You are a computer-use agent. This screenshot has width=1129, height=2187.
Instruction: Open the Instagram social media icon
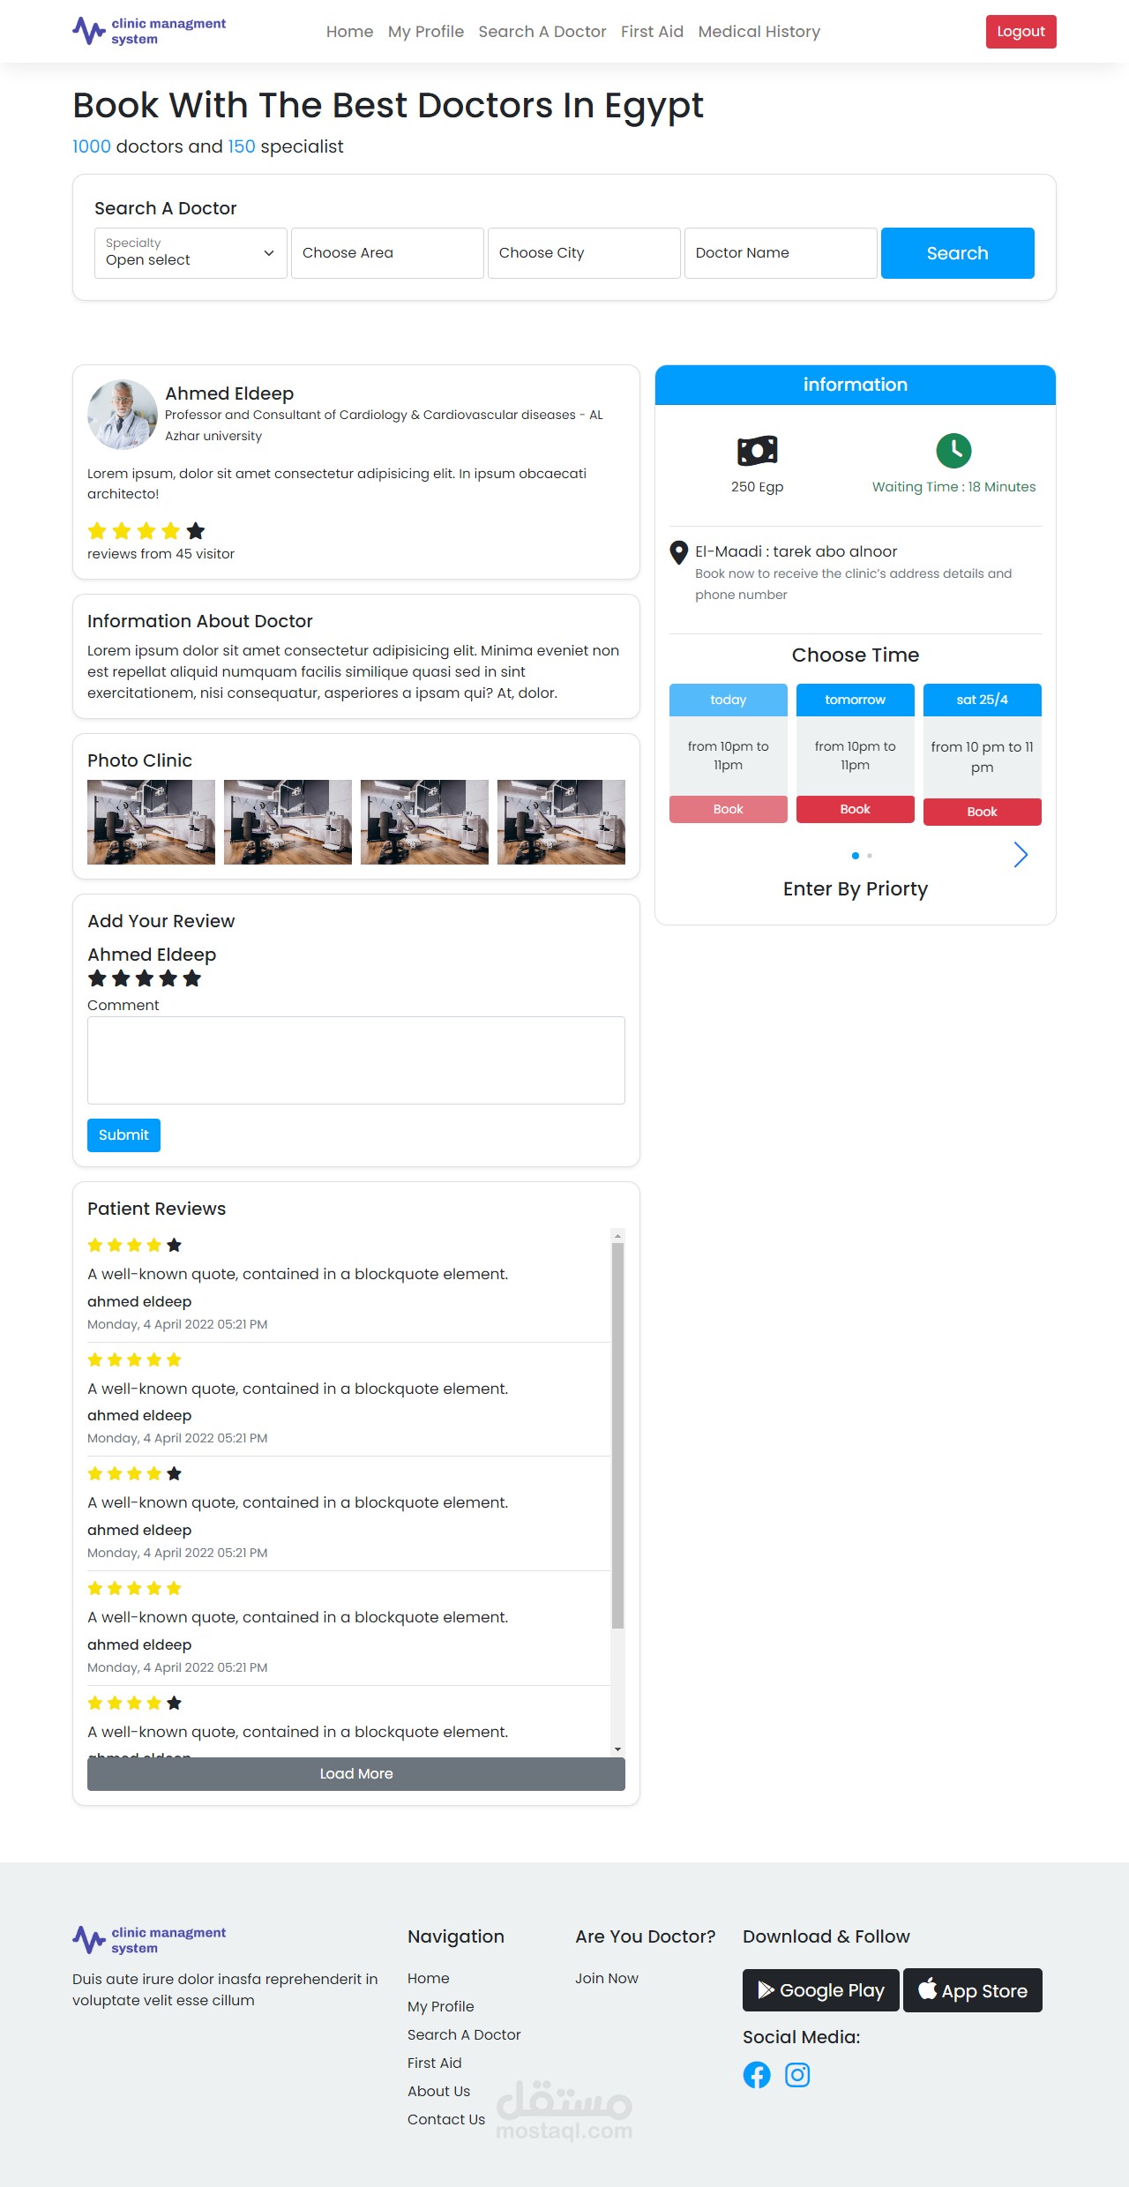[797, 2075]
